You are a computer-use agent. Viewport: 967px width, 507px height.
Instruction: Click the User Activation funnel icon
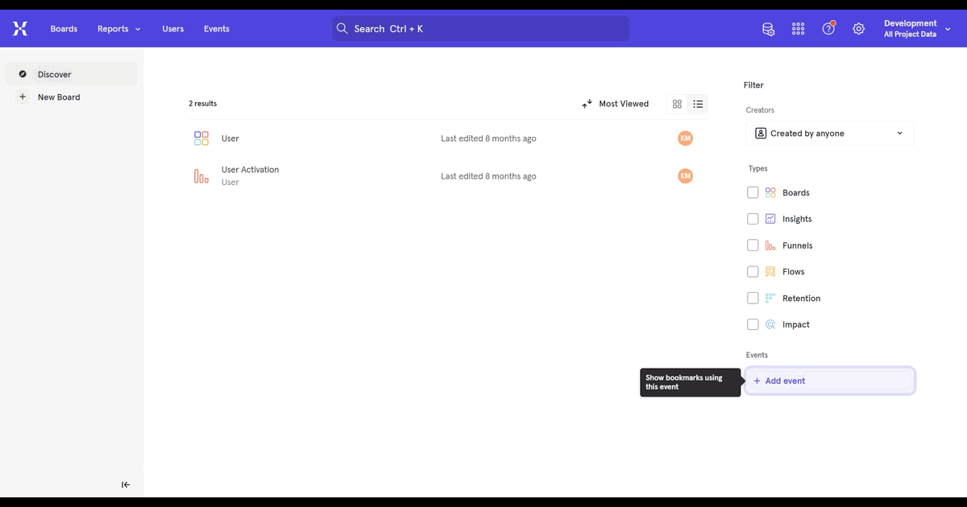201,175
